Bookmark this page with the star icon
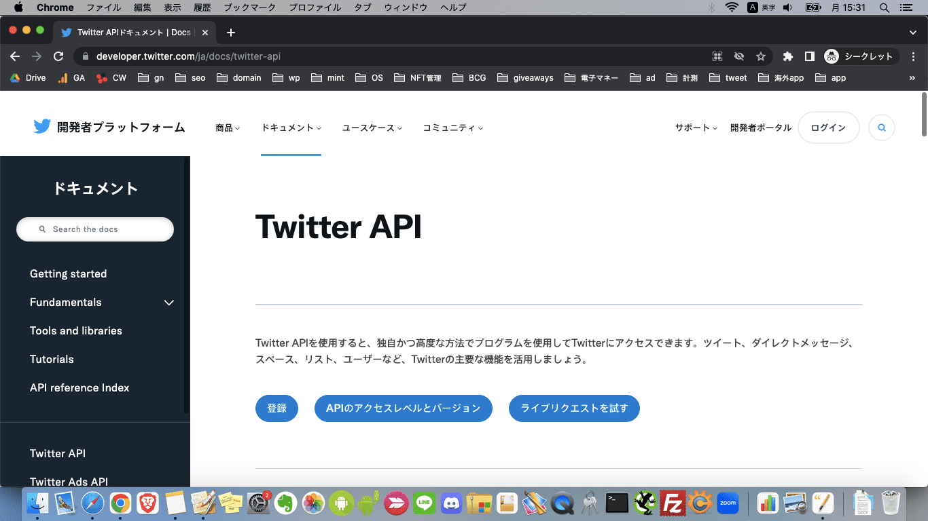This screenshot has height=521, width=928. (x=761, y=56)
